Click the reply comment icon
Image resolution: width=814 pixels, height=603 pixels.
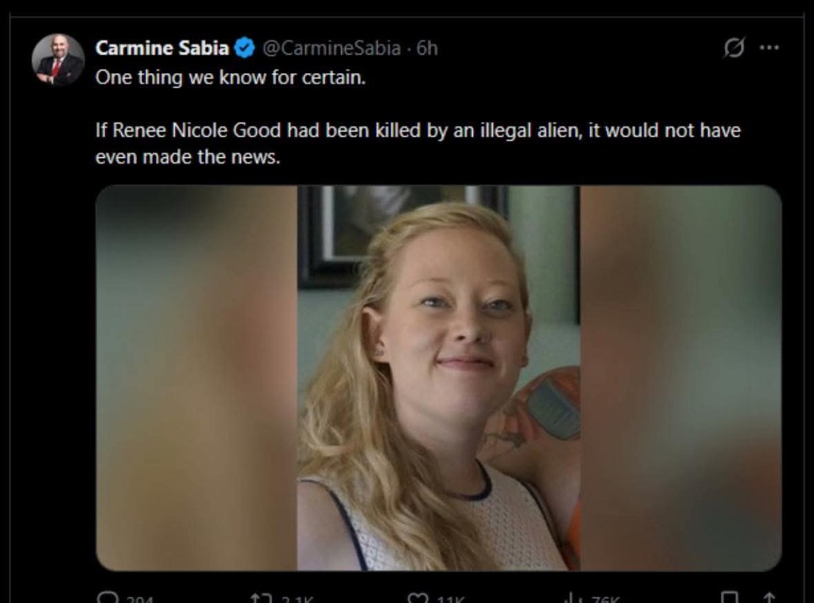coord(105,599)
